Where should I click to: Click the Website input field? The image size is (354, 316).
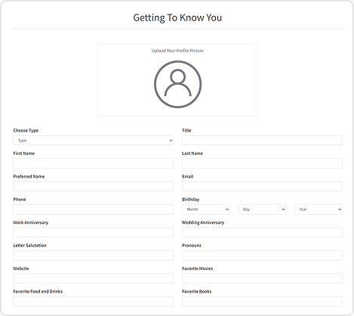click(x=93, y=278)
